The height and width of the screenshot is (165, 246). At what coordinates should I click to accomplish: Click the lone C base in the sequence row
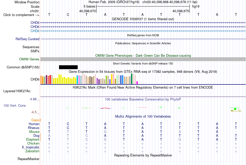click(x=68, y=15)
